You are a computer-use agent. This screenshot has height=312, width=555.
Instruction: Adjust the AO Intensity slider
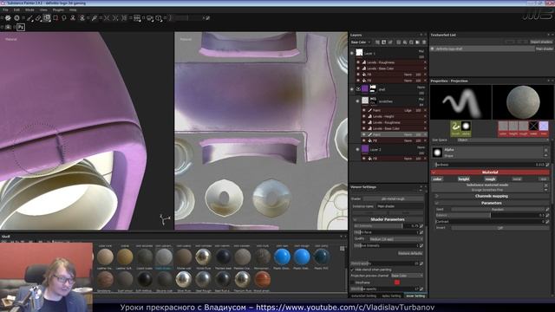[x=386, y=225]
